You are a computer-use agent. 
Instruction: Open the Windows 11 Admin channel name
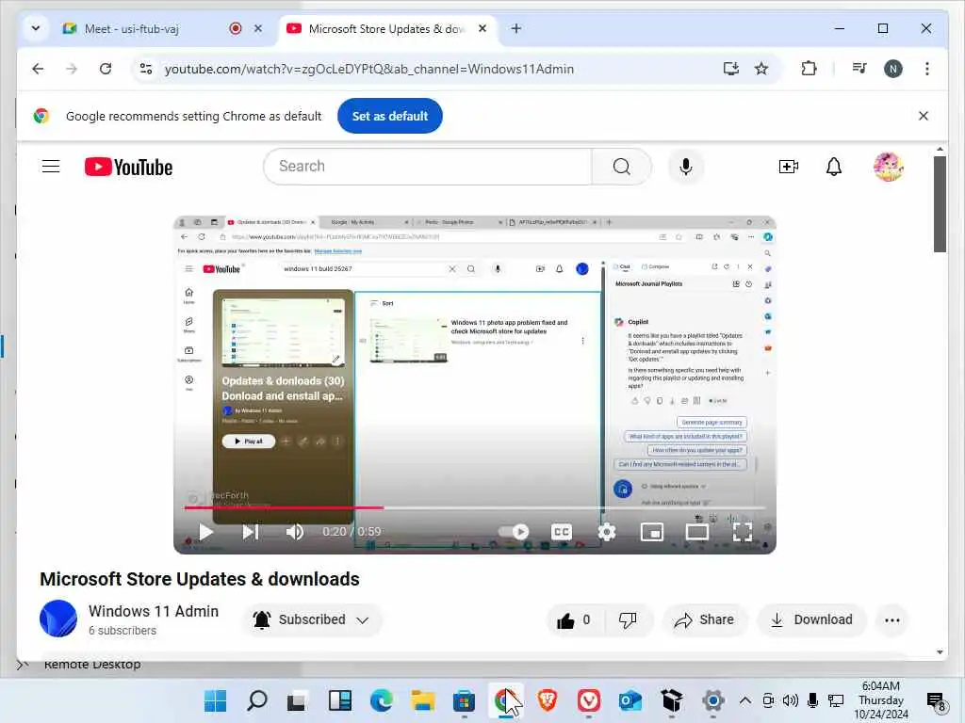click(154, 611)
